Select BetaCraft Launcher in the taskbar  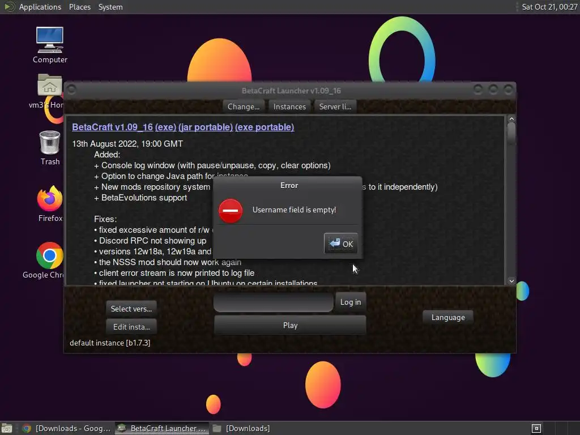162,428
